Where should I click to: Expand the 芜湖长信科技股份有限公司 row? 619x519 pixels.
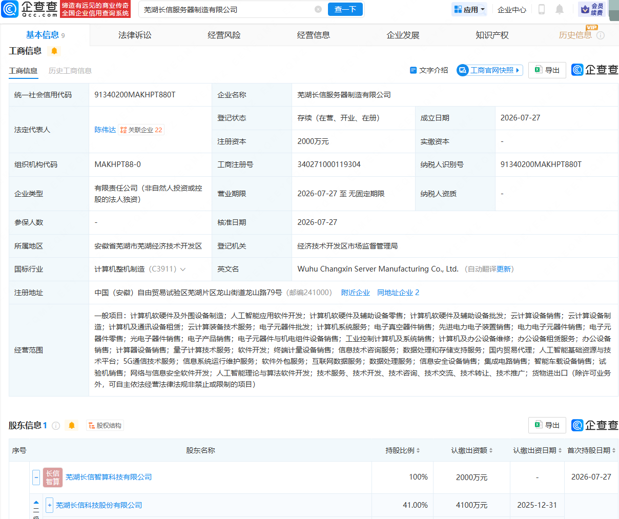click(x=49, y=505)
